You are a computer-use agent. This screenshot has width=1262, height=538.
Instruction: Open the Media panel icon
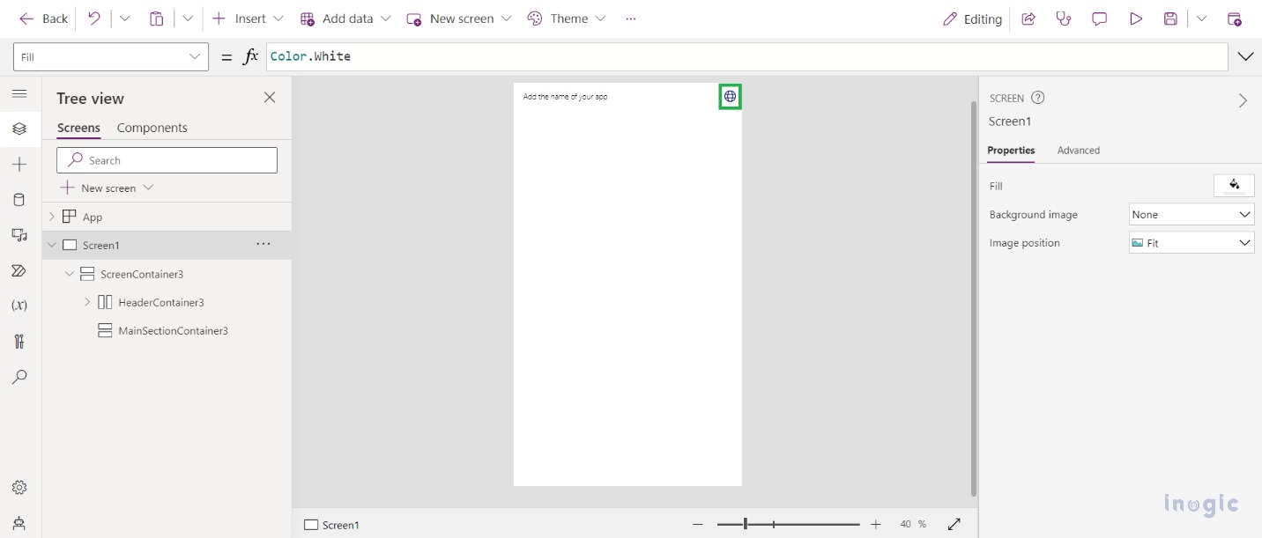(x=19, y=235)
